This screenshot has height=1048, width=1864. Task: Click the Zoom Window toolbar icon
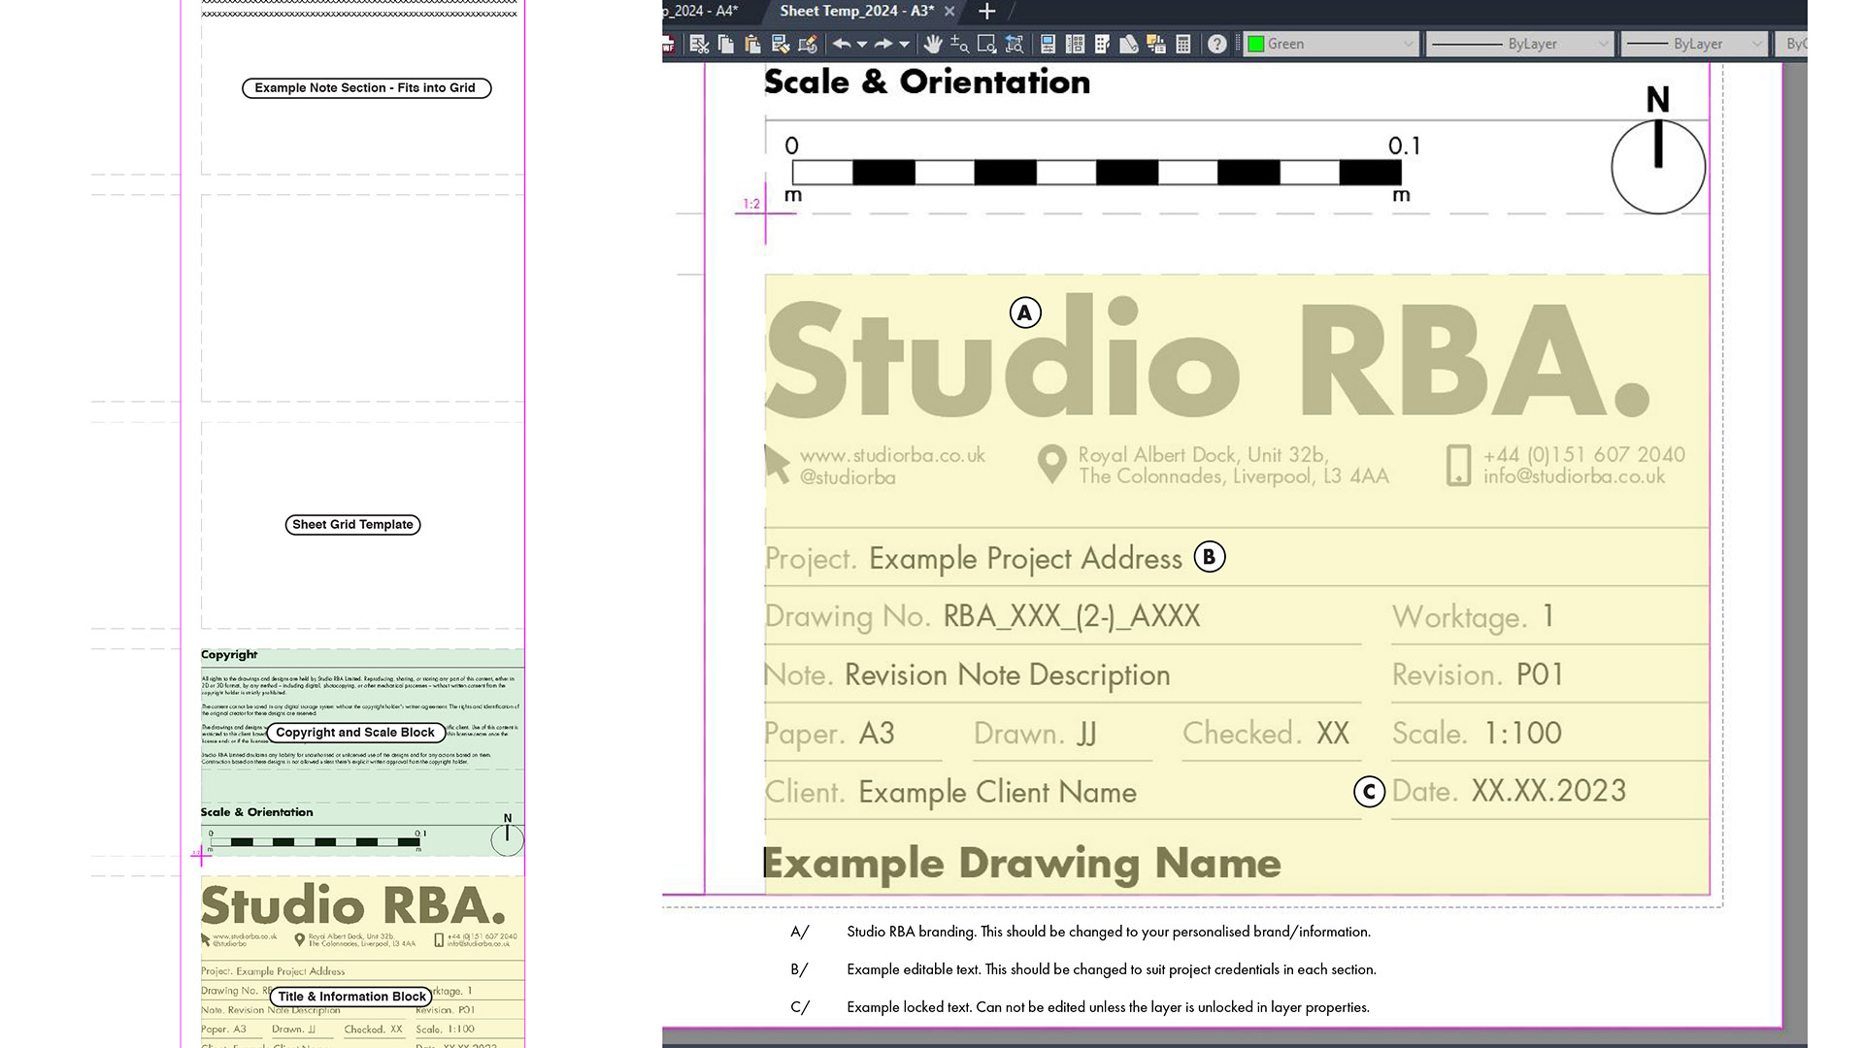[984, 45]
